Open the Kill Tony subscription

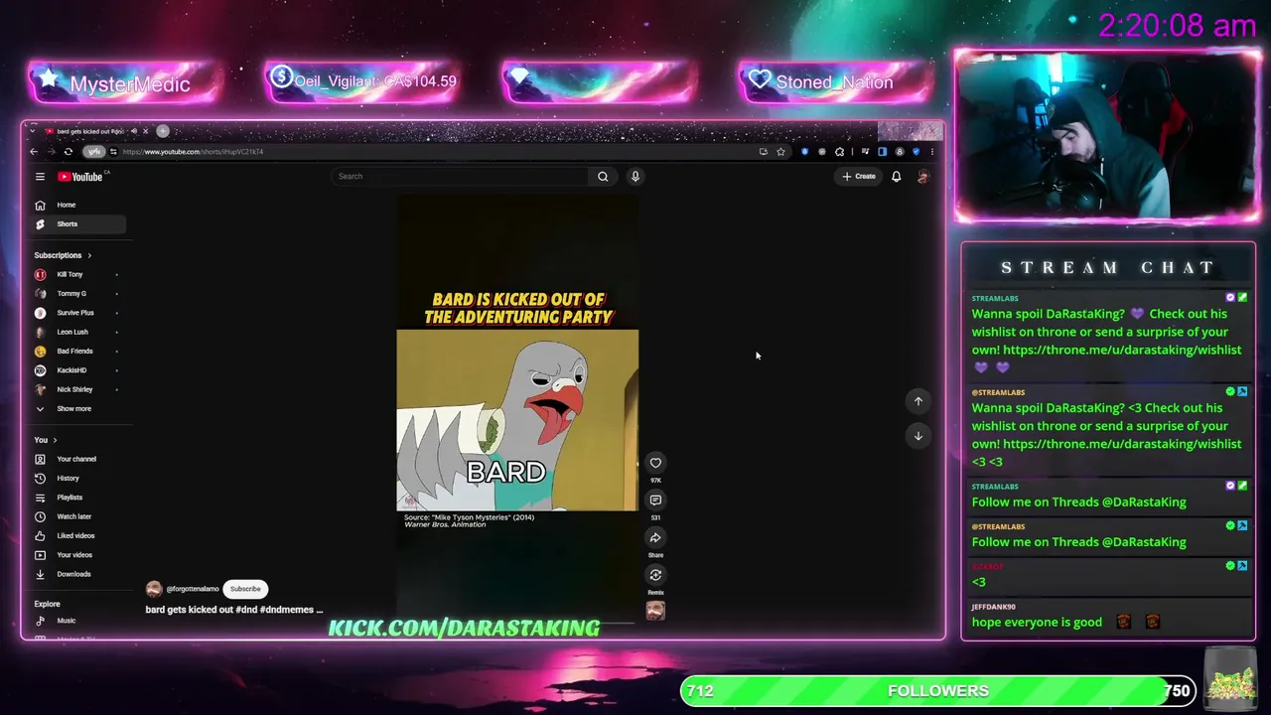(x=79, y=274)
